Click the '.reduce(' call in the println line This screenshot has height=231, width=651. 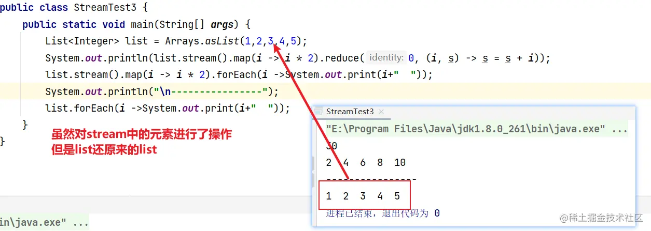pyautogui.click(x=343, y=58)
